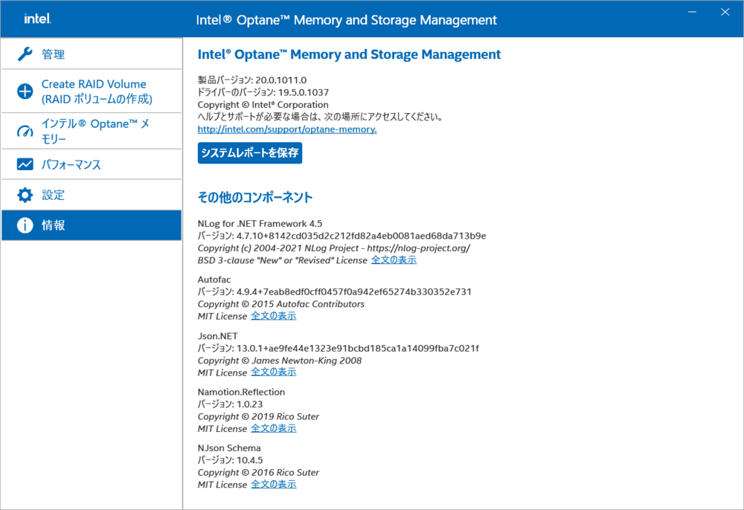Click Namotion.Reflection version 1.0.23 text
Viewport: 744px width, 510px height.
230,404
